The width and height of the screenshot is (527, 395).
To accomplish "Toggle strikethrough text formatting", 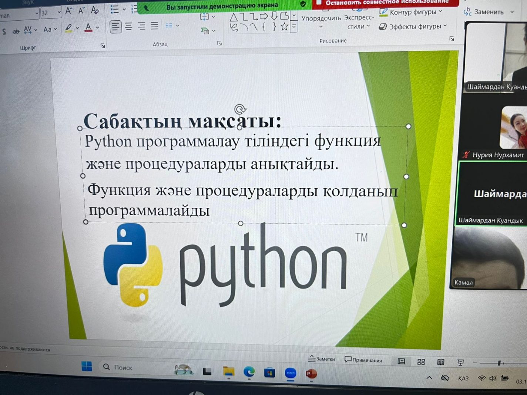I will pyautogui.click(x=16, y=31).
